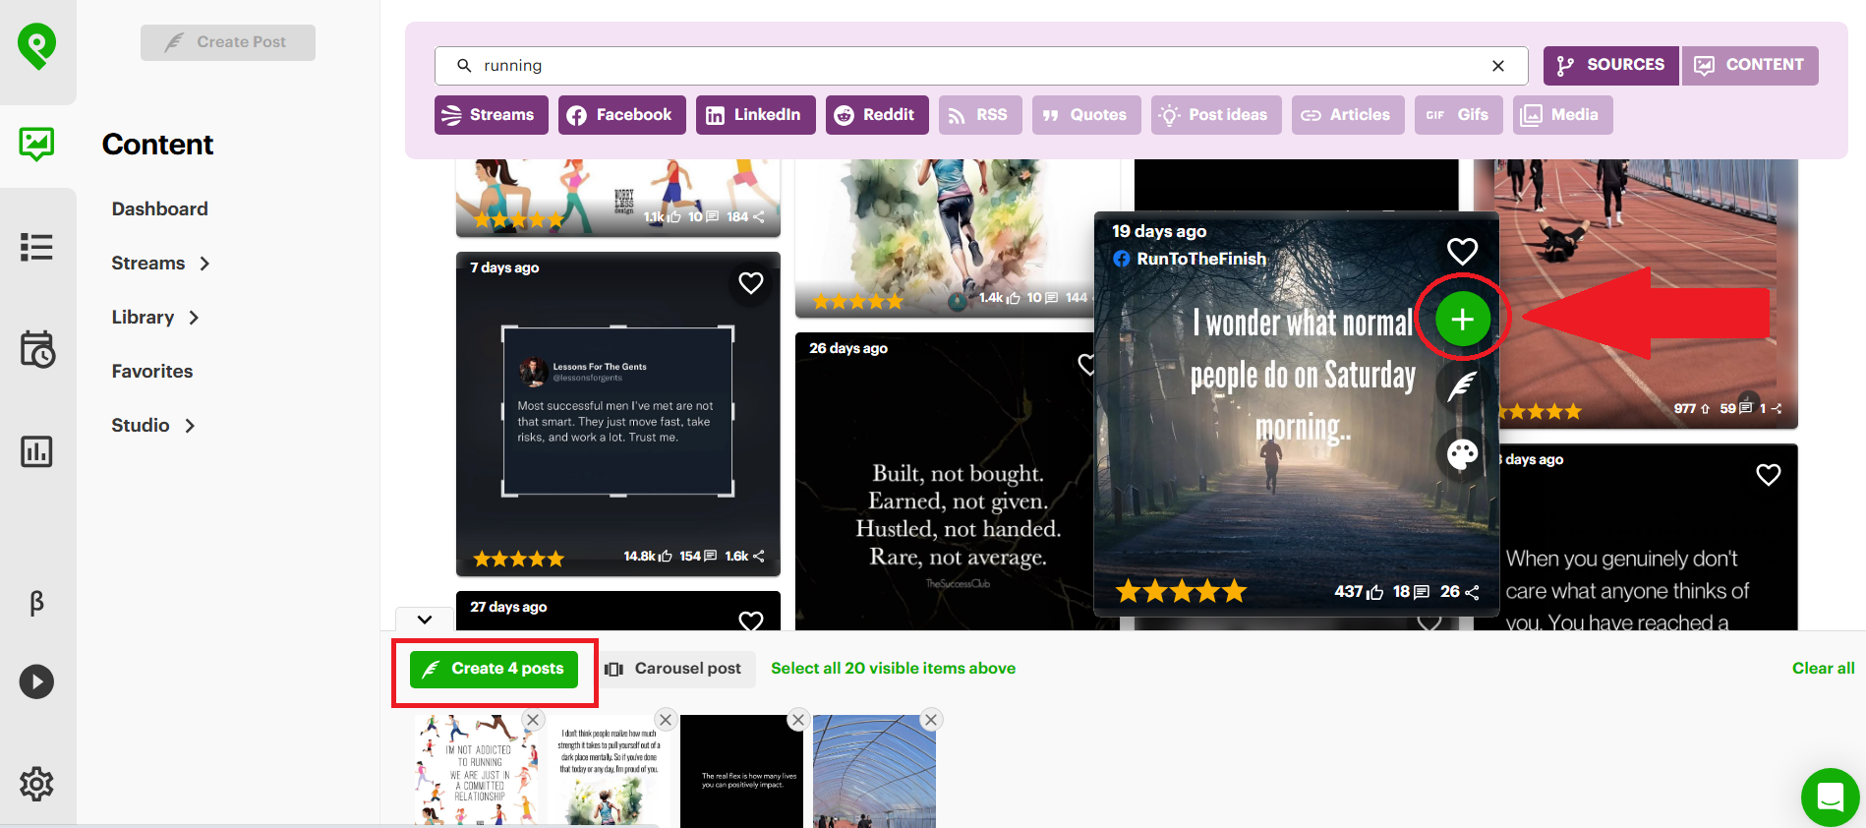Click Select all 20 visible items link
Image resolution: width=1866 pixels, height=828 pixels.
tap(893, 669)
